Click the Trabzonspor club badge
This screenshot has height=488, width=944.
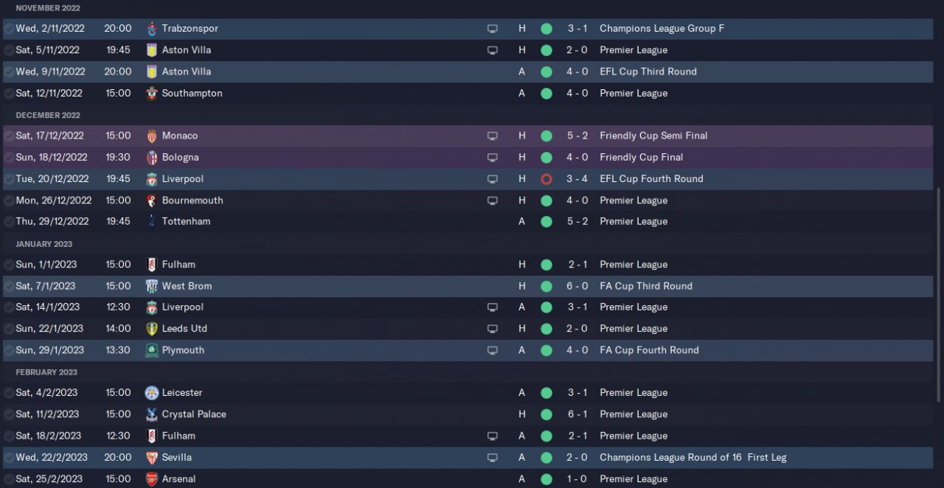coord(152,29)
